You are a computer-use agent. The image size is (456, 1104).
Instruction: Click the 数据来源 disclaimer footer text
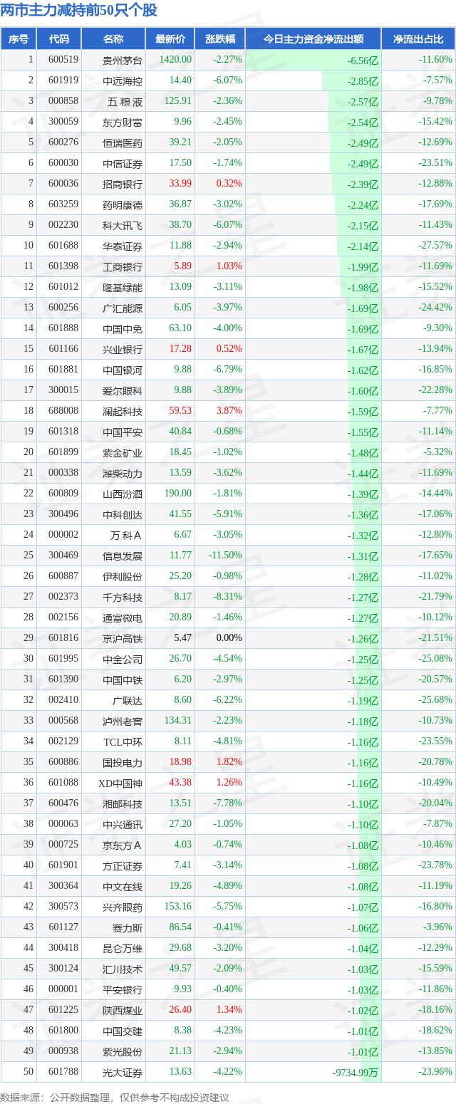pos(115,1098)
